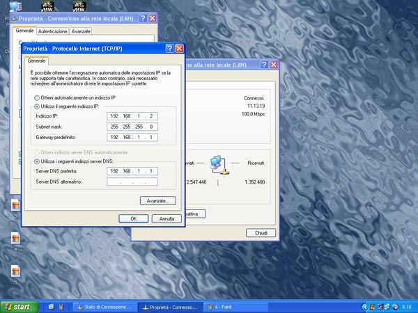Viewport: 418px width, 313px height.
Task: Select desktop image file labeled 3
Action: point(15,205)
